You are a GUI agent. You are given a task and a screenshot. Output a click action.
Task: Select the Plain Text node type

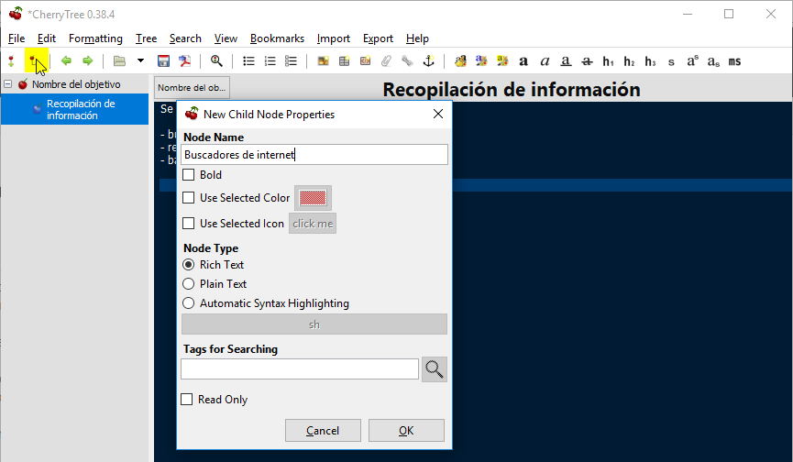pyautogui.click(x=189, y=284)
